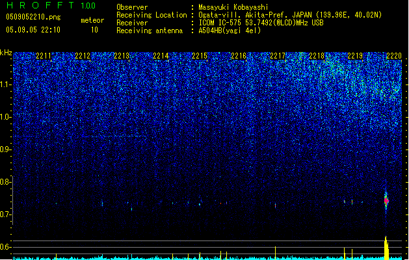Screen dimensions: 409x260
Task: Click the 2211 time marker
Action: point(44,56)
